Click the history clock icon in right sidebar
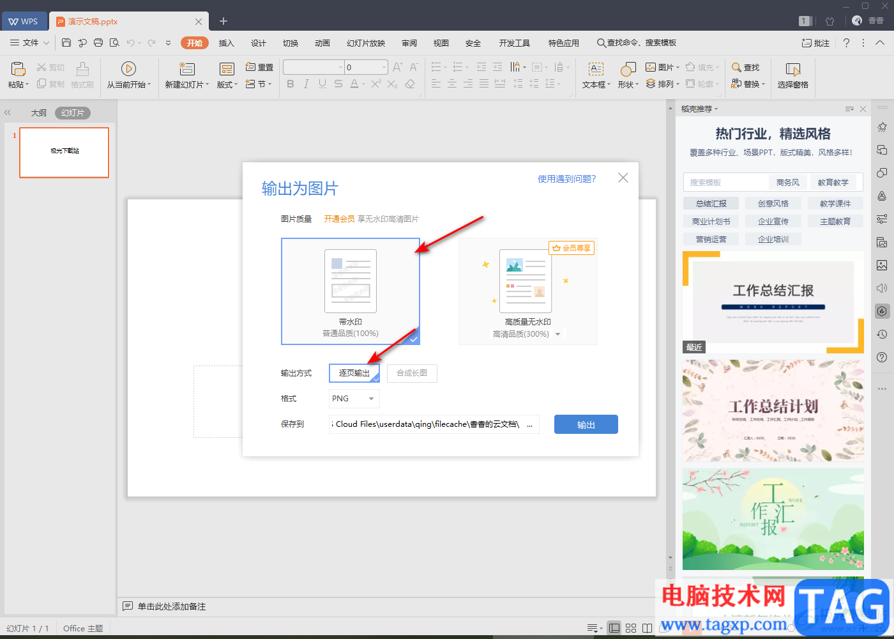894x639 pixels. click(x=882, y=334)
